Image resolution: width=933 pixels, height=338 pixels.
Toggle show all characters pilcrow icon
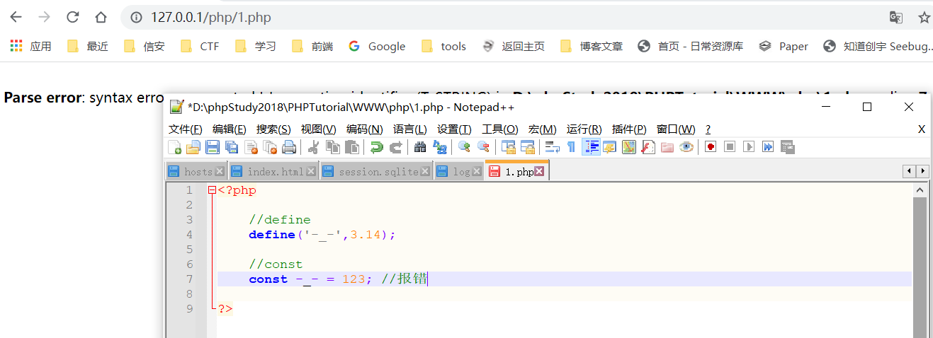(571, 147)
